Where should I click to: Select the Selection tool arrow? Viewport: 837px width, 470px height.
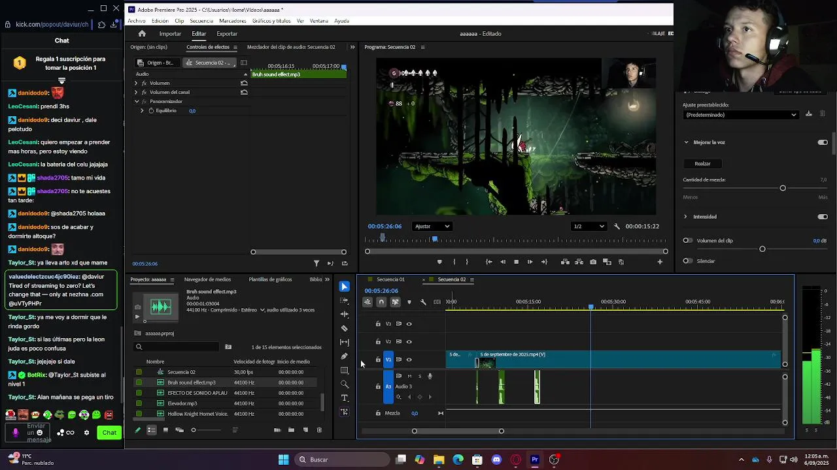[x=345, y=287]
